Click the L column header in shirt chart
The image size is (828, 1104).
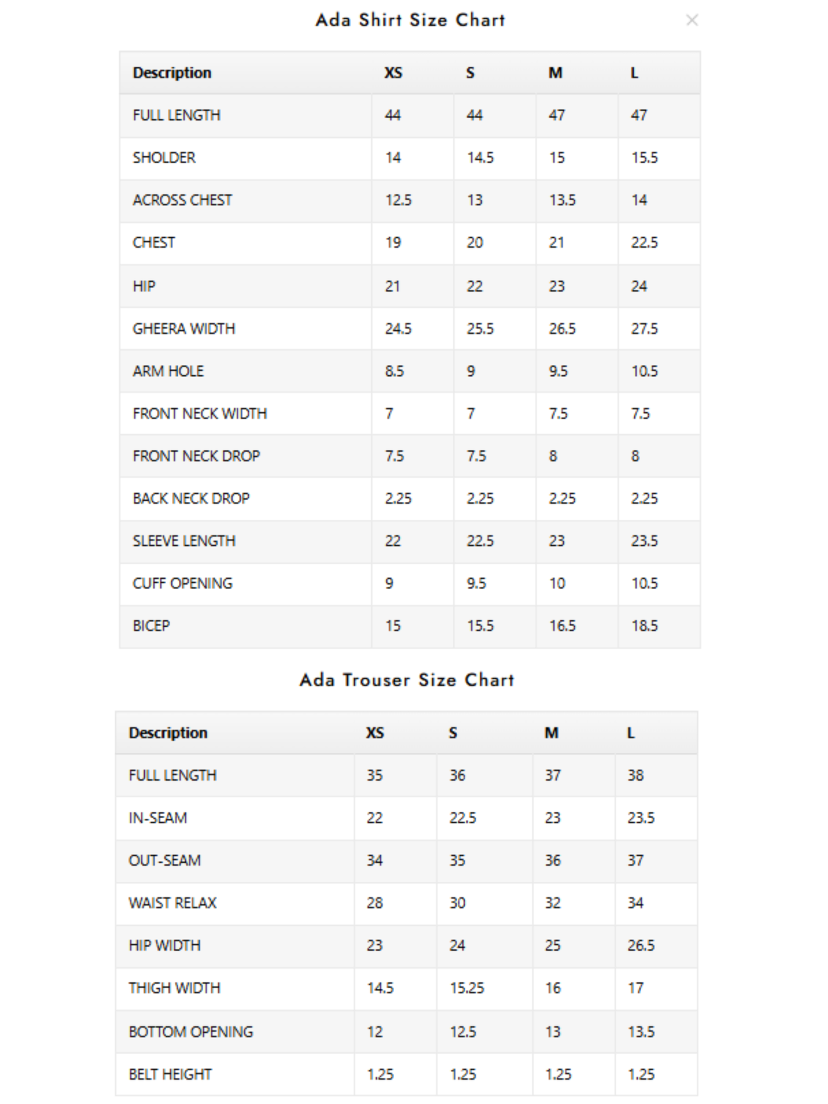point(634,73)
